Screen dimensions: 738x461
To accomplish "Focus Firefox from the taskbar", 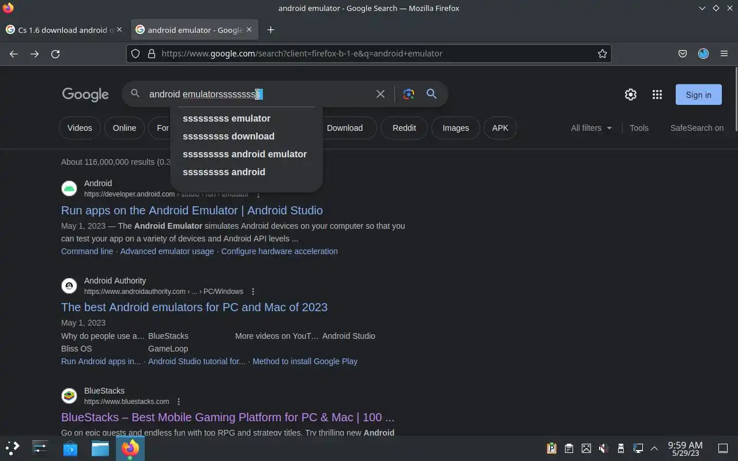I will (x=130, y=448).
